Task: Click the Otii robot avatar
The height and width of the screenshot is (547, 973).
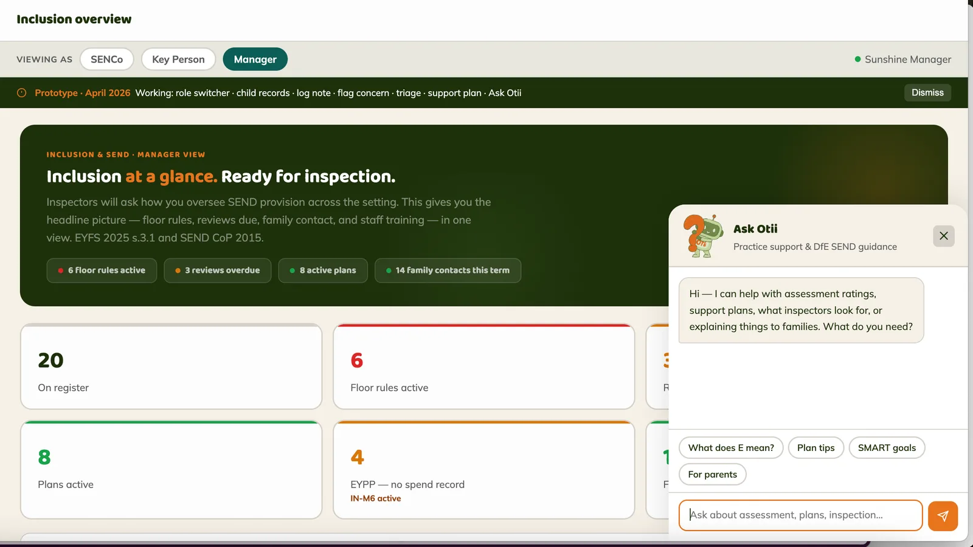Action: (704, 236)
